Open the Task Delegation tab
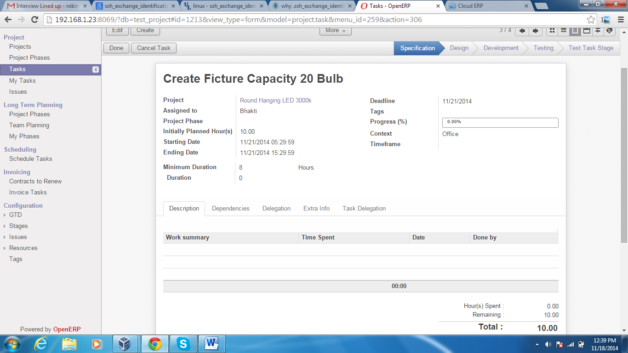Image resolution: width=628 pixels, height=353 pixels. coord(364,208)
